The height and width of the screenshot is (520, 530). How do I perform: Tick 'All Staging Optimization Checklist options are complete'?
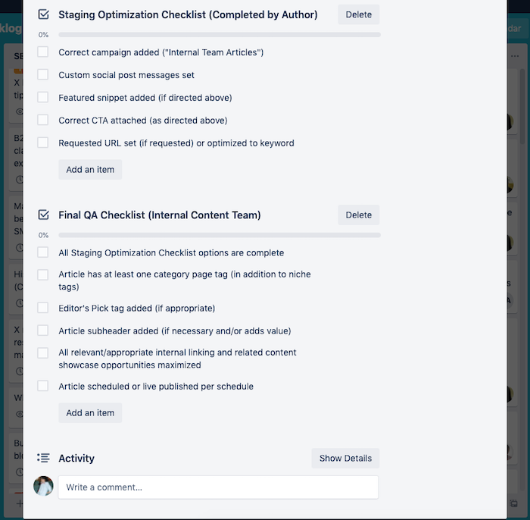click(43, 252)
